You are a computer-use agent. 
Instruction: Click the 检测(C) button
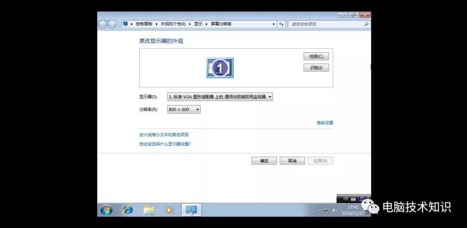[316, 56]
